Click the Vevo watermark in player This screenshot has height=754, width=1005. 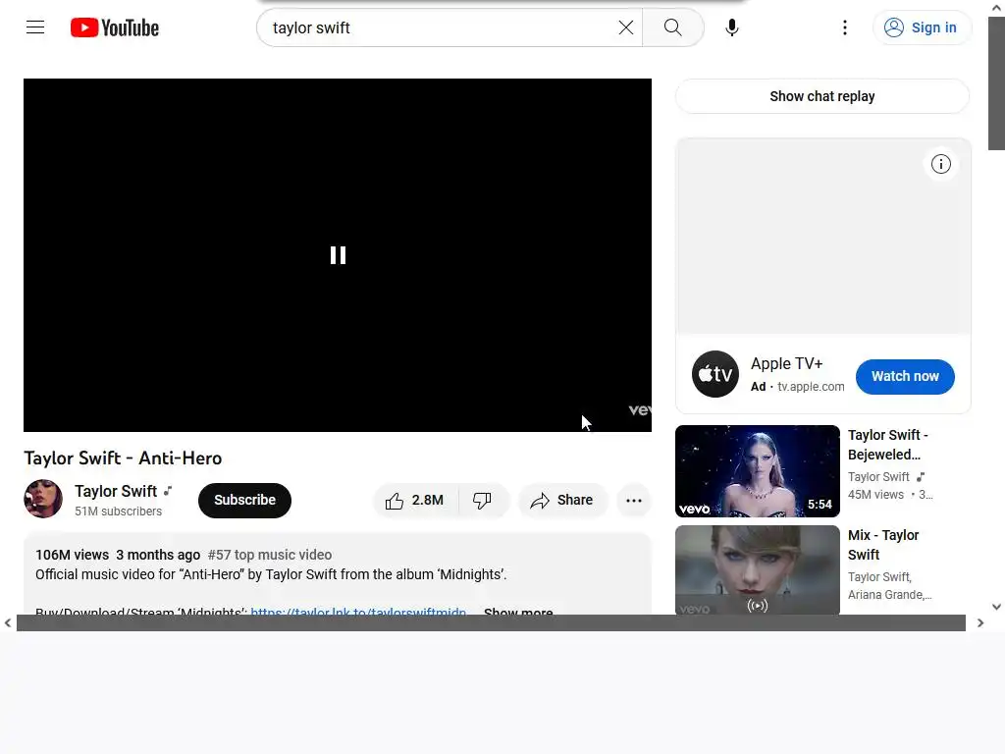pyautogui.click(x=640, y=409)
